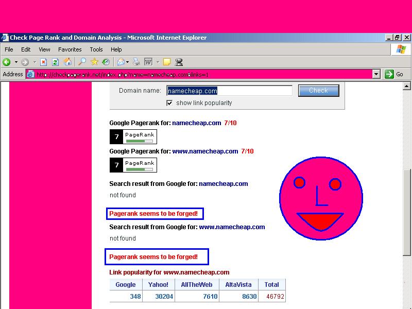Open the Back button history dropdown
The width and height of the screenshot is (412, 309).
pyautogui.click(x=16, y=62)
